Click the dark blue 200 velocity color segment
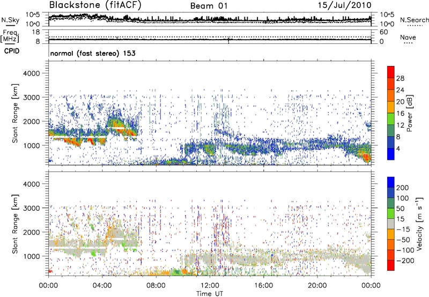429x297 pixels. point(391,182)
